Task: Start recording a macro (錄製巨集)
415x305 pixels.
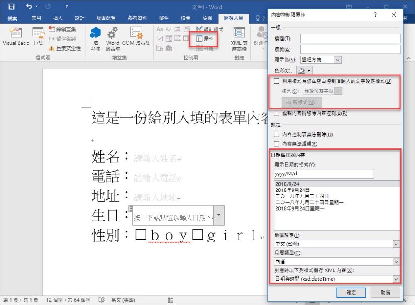Action: [x=62, y=29]
